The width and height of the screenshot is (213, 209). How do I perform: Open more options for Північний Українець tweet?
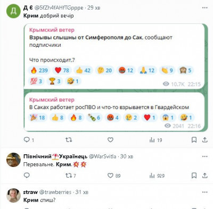click(205, 156)
